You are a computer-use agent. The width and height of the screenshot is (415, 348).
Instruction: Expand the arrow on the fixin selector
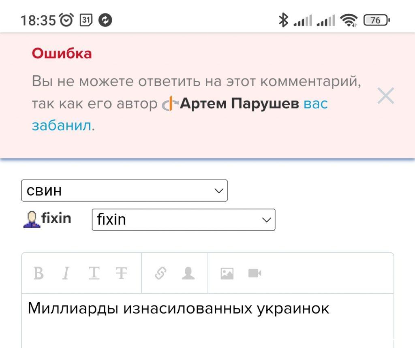coord(266,220)
